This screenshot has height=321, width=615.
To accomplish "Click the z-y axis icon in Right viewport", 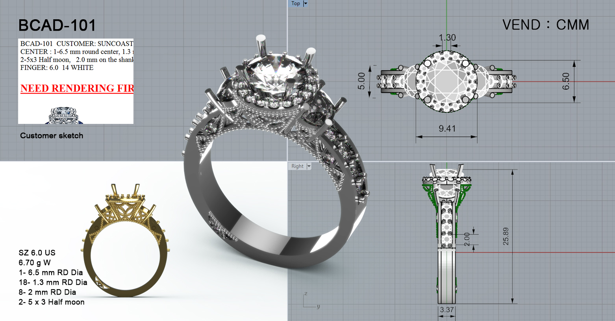I will [x=311, y=301].
